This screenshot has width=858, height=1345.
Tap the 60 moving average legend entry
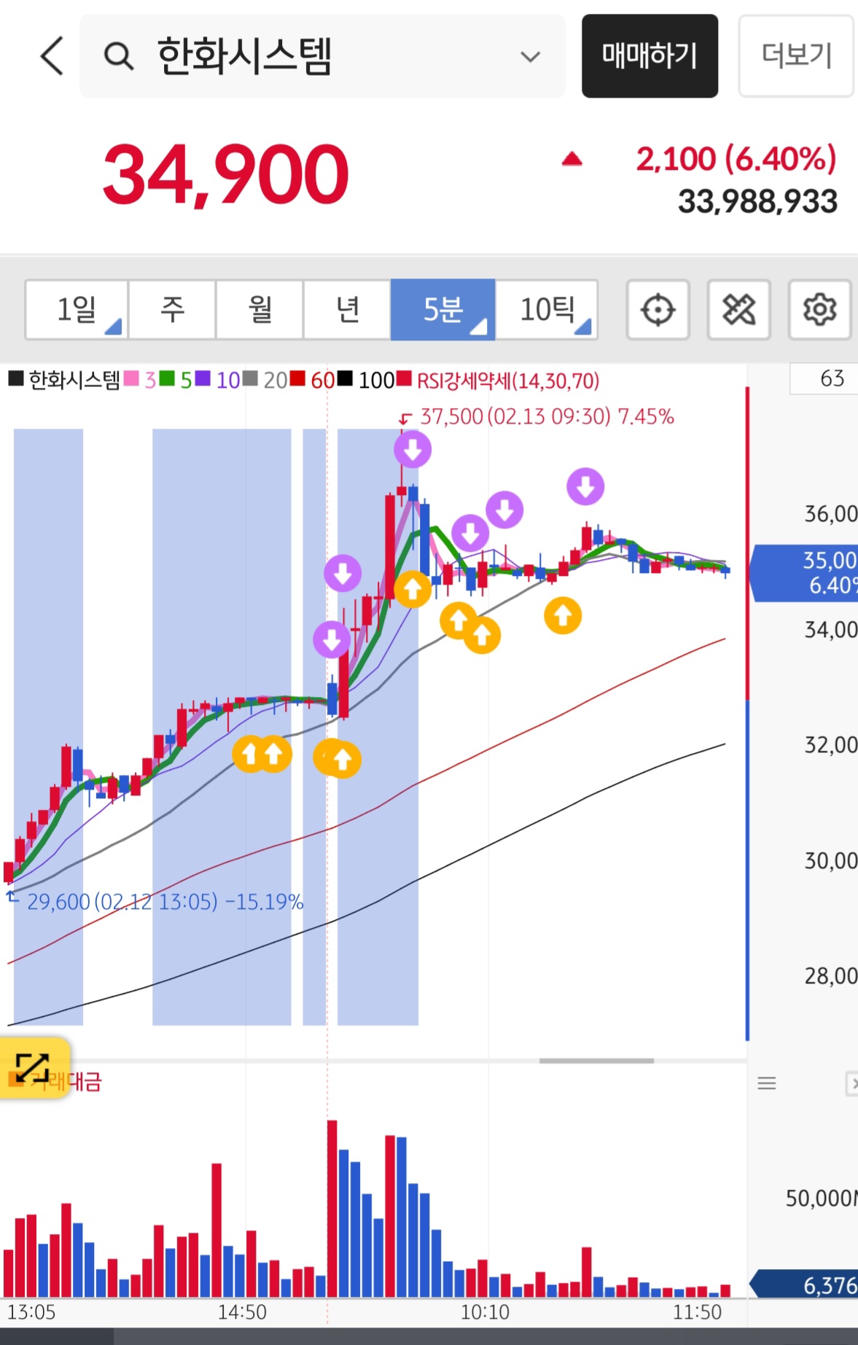(312, 380)
